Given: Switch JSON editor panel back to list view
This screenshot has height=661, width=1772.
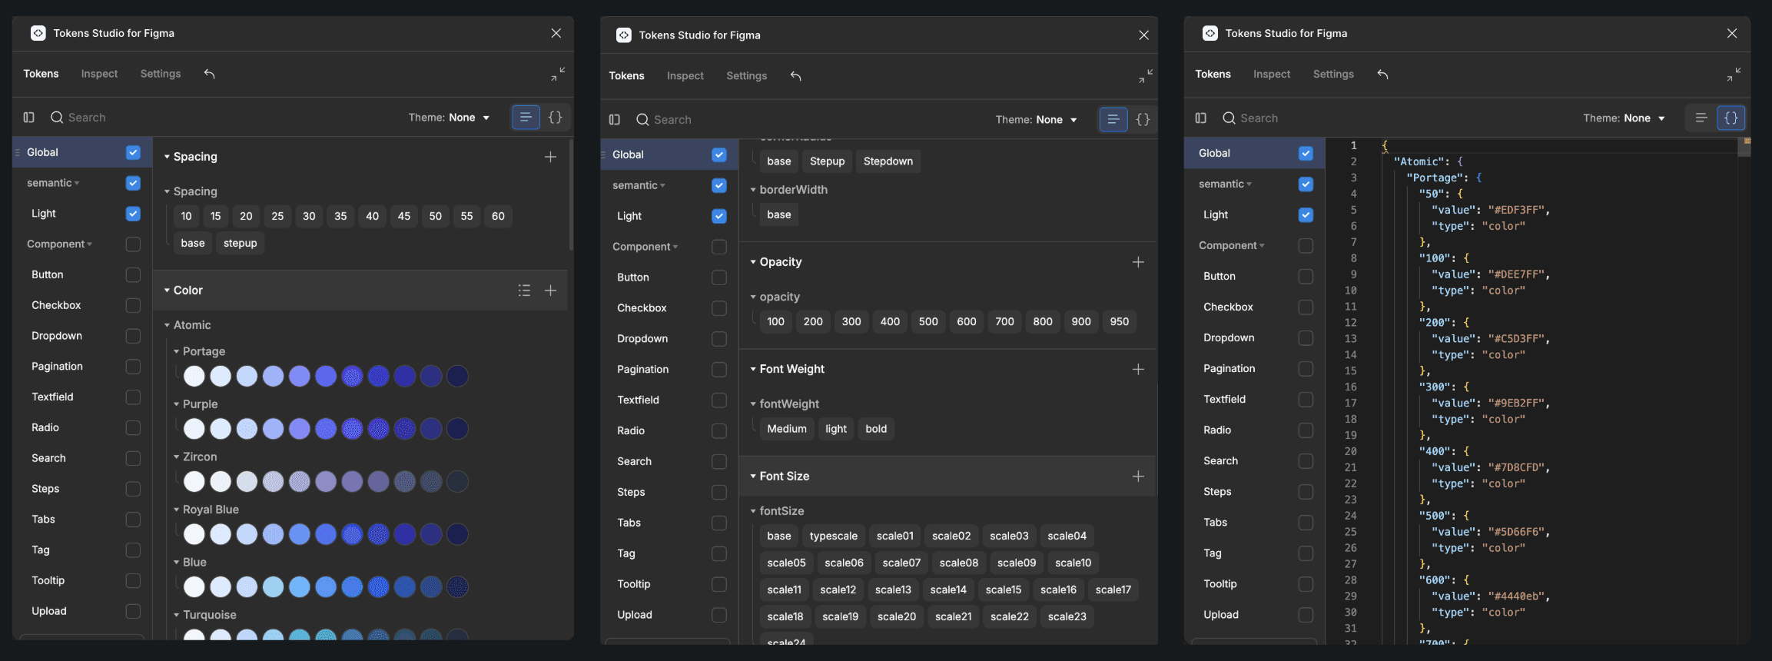Looking at the screenshot, I should pyautogui.click(x=1701, y=118).
